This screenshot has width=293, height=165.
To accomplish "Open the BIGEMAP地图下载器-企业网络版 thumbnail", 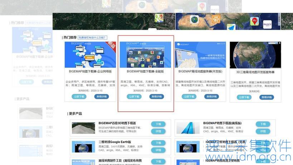I will 90,54.
